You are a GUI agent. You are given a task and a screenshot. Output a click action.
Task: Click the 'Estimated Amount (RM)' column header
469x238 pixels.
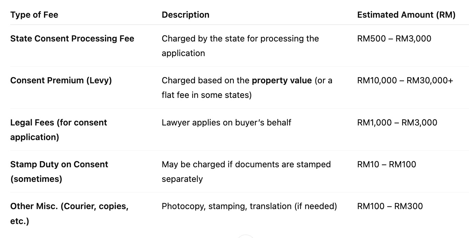(406, 15)
